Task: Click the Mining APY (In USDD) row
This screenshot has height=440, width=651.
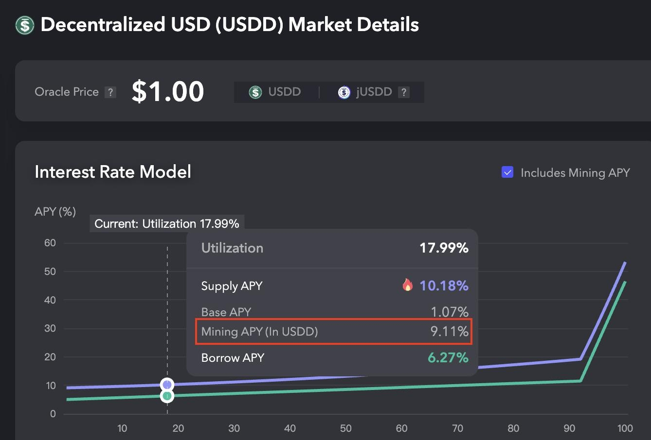Action: (x=334, y=332)
